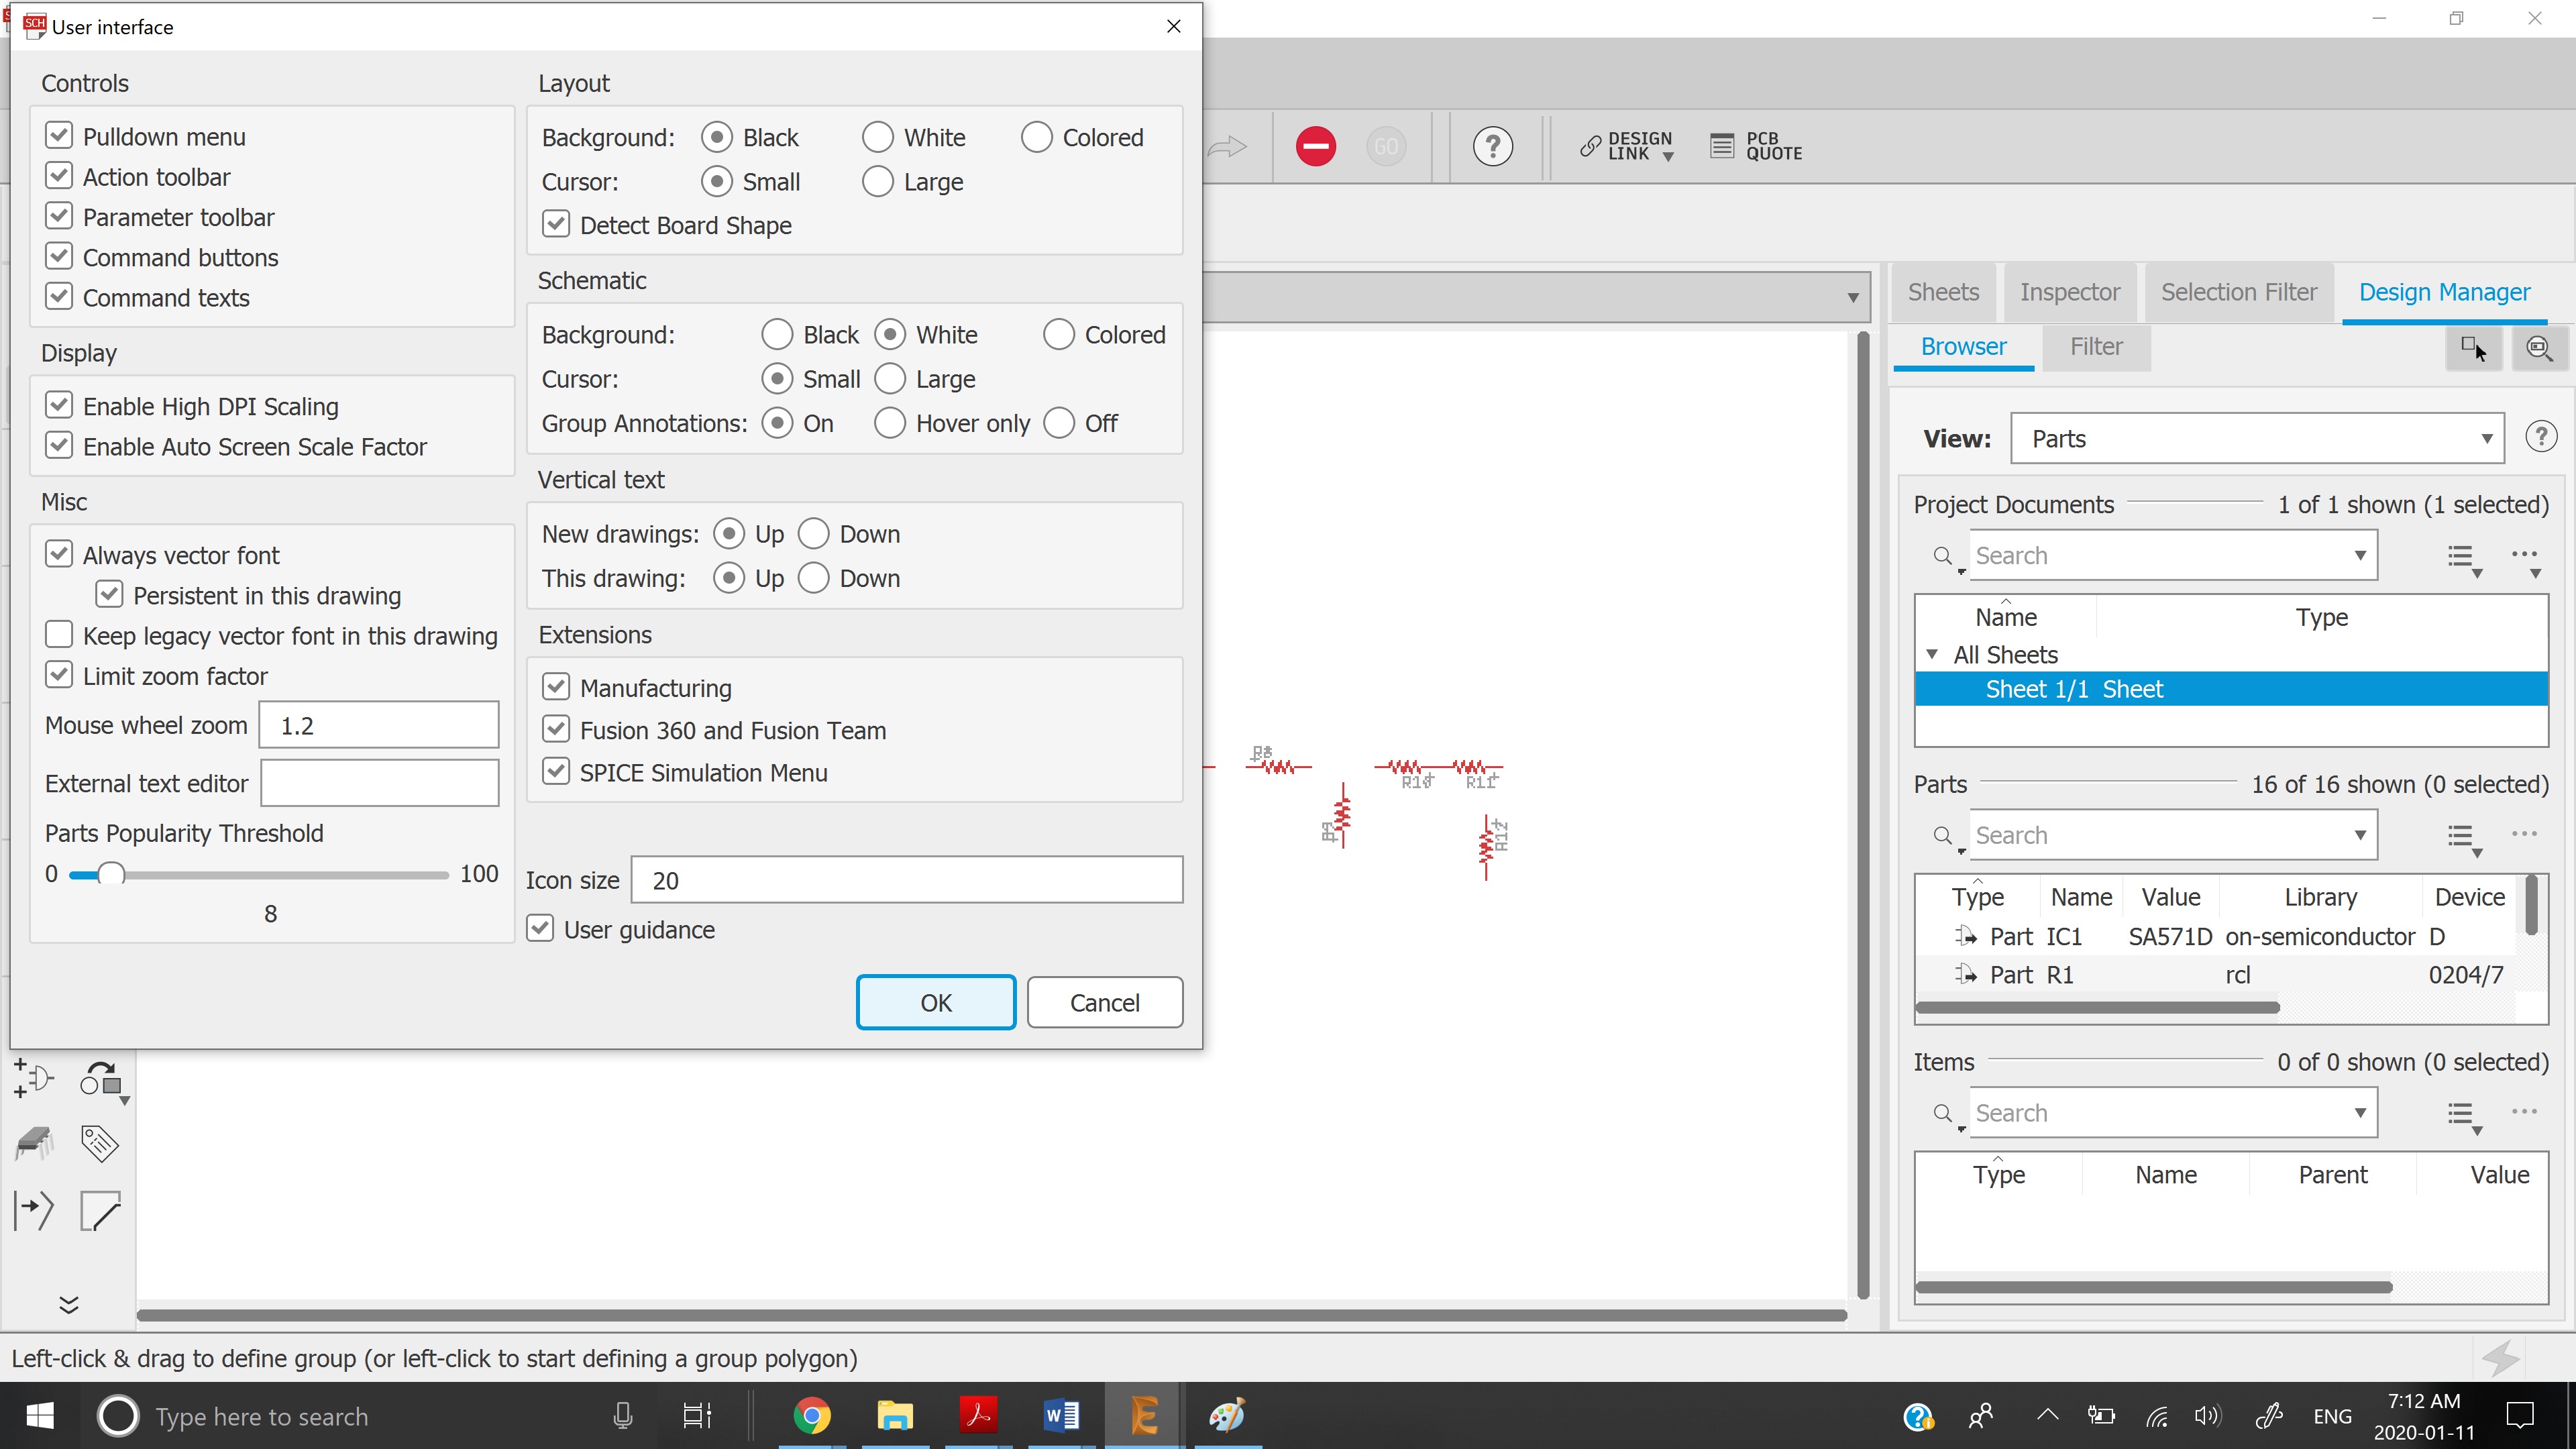The width and height of the screenshot is (2576, 1449).
Task: Launch Chrome from the taskbar
Action: pos(811,1416)
